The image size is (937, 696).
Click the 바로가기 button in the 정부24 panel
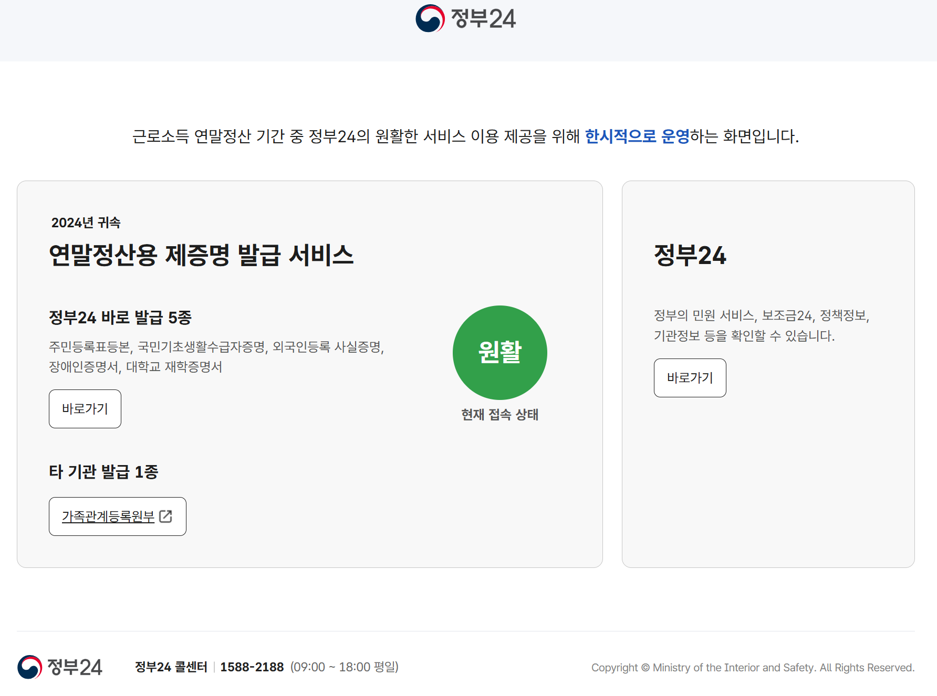(x=690, y=378)
